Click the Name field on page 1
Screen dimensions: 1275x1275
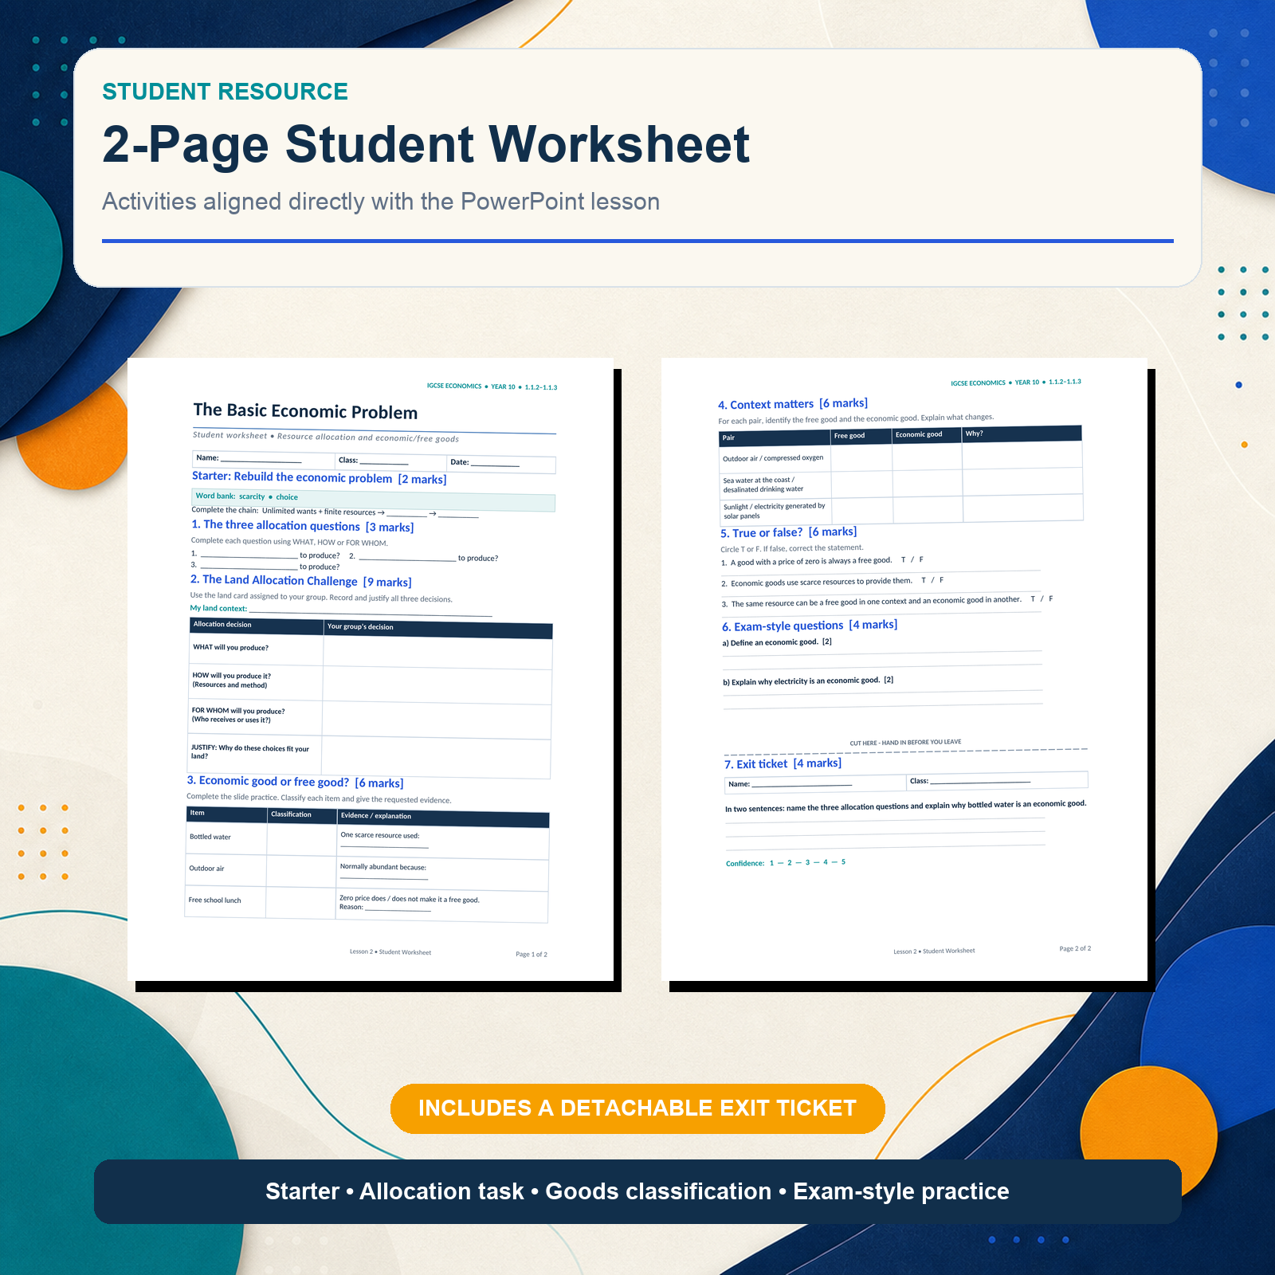coord(264,459)
